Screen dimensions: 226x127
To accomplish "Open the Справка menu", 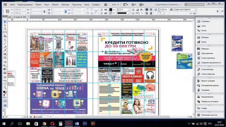I will point(96,5).
